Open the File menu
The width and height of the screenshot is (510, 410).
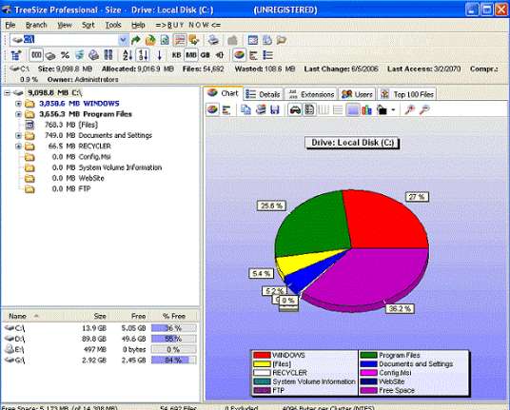point(10,25)
